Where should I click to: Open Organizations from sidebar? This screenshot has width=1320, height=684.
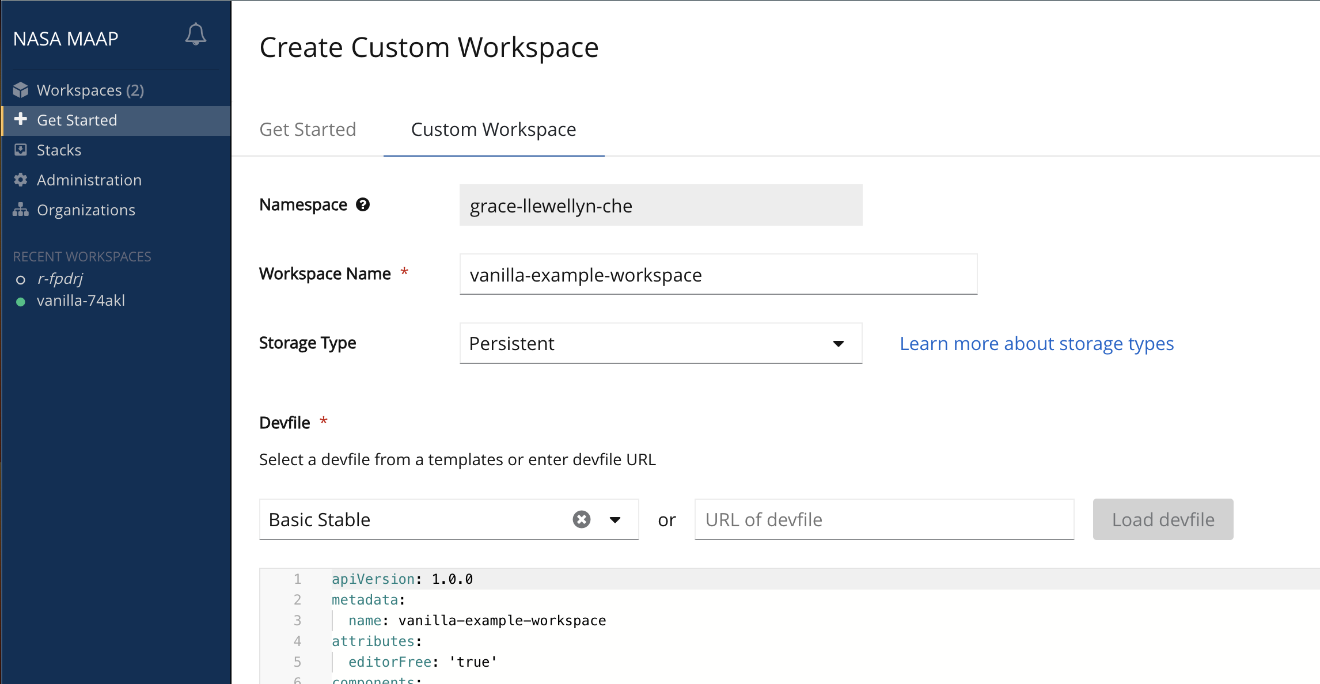click(116, 210)
